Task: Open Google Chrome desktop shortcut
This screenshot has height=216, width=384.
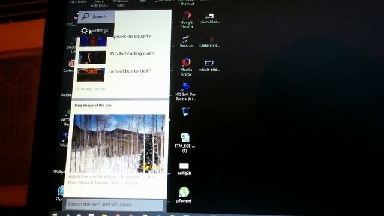Action: pyautogui.click(x=187, y=20)
